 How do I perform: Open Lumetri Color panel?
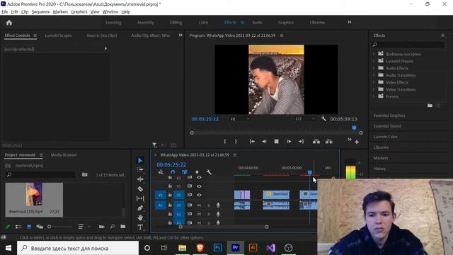point(385,137)
